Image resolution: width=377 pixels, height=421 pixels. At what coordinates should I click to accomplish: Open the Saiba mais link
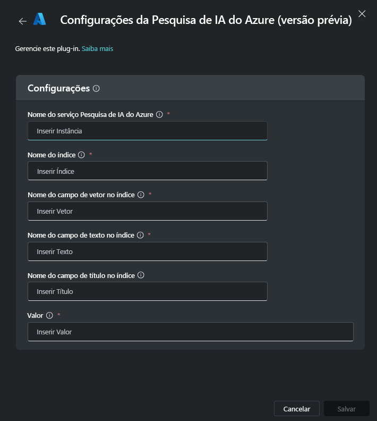(x=97, y=48)
